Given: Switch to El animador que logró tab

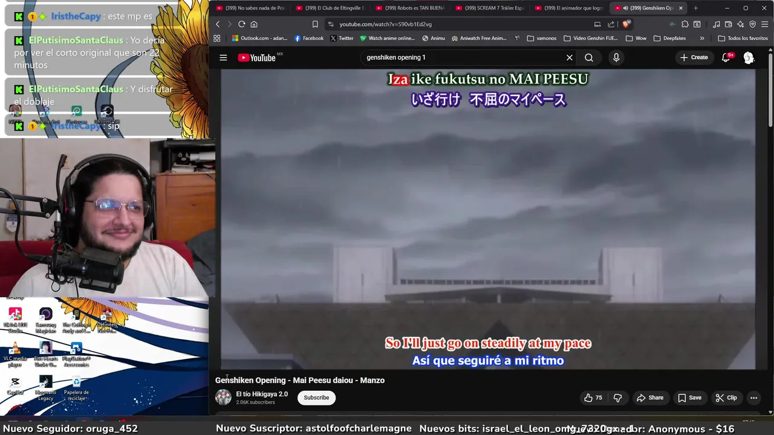Looking at the screenshot, I should (570, 8).
